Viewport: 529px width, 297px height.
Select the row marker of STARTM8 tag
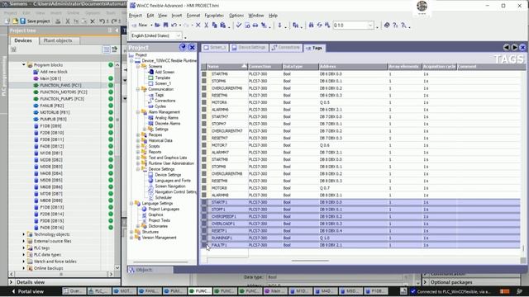[x=204, y=159]
